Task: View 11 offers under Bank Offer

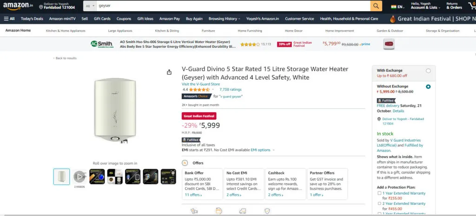Action: coord(193,195)
